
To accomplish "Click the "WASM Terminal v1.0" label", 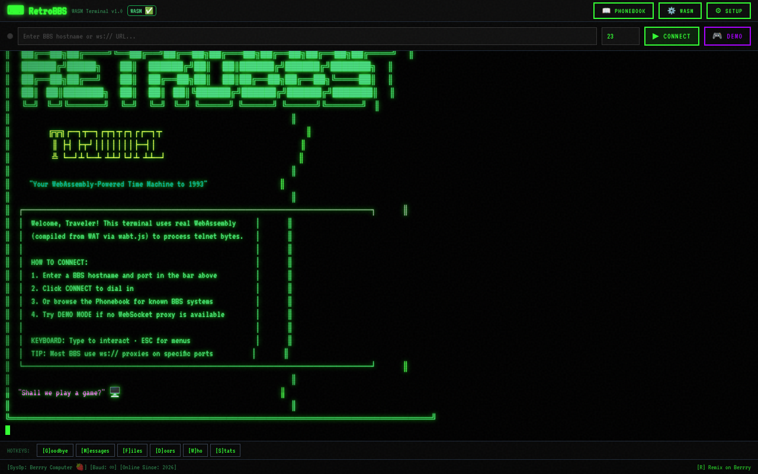I will click(97, 11).
